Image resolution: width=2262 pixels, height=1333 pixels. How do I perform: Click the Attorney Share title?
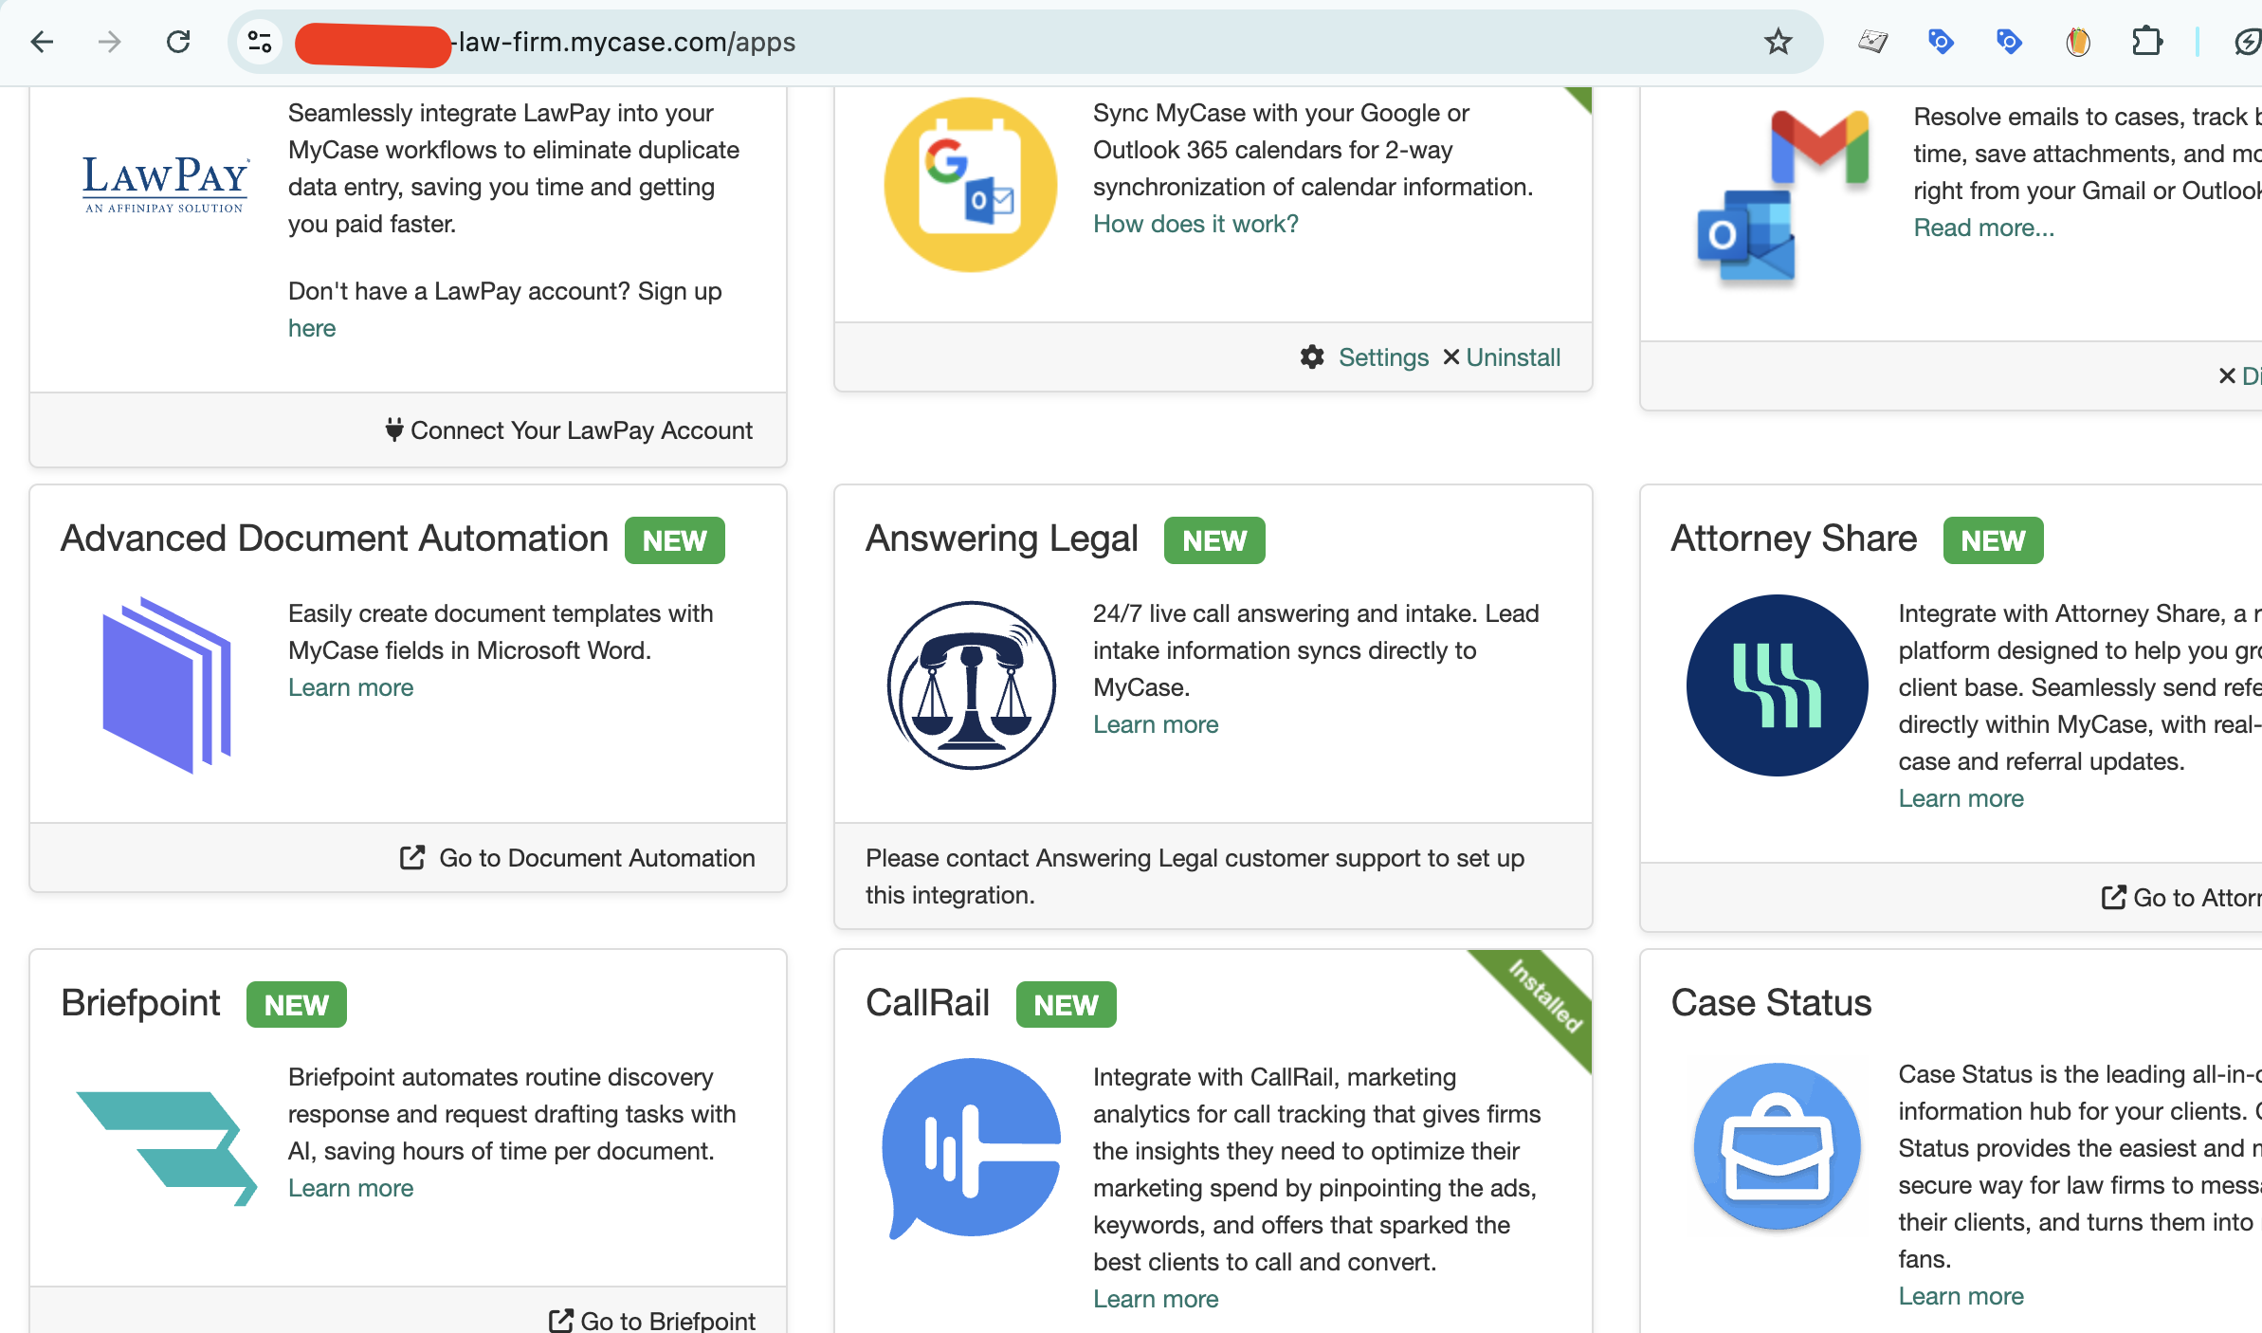point(1794,539)
